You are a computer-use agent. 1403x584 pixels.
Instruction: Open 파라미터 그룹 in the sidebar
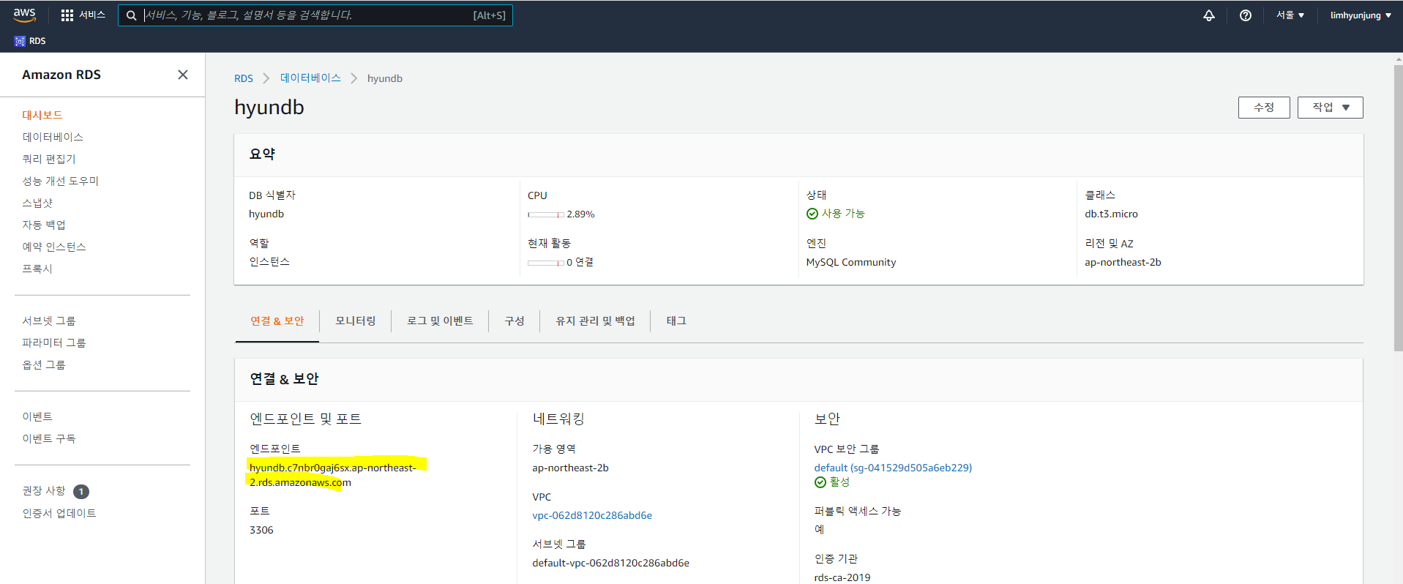54,342
